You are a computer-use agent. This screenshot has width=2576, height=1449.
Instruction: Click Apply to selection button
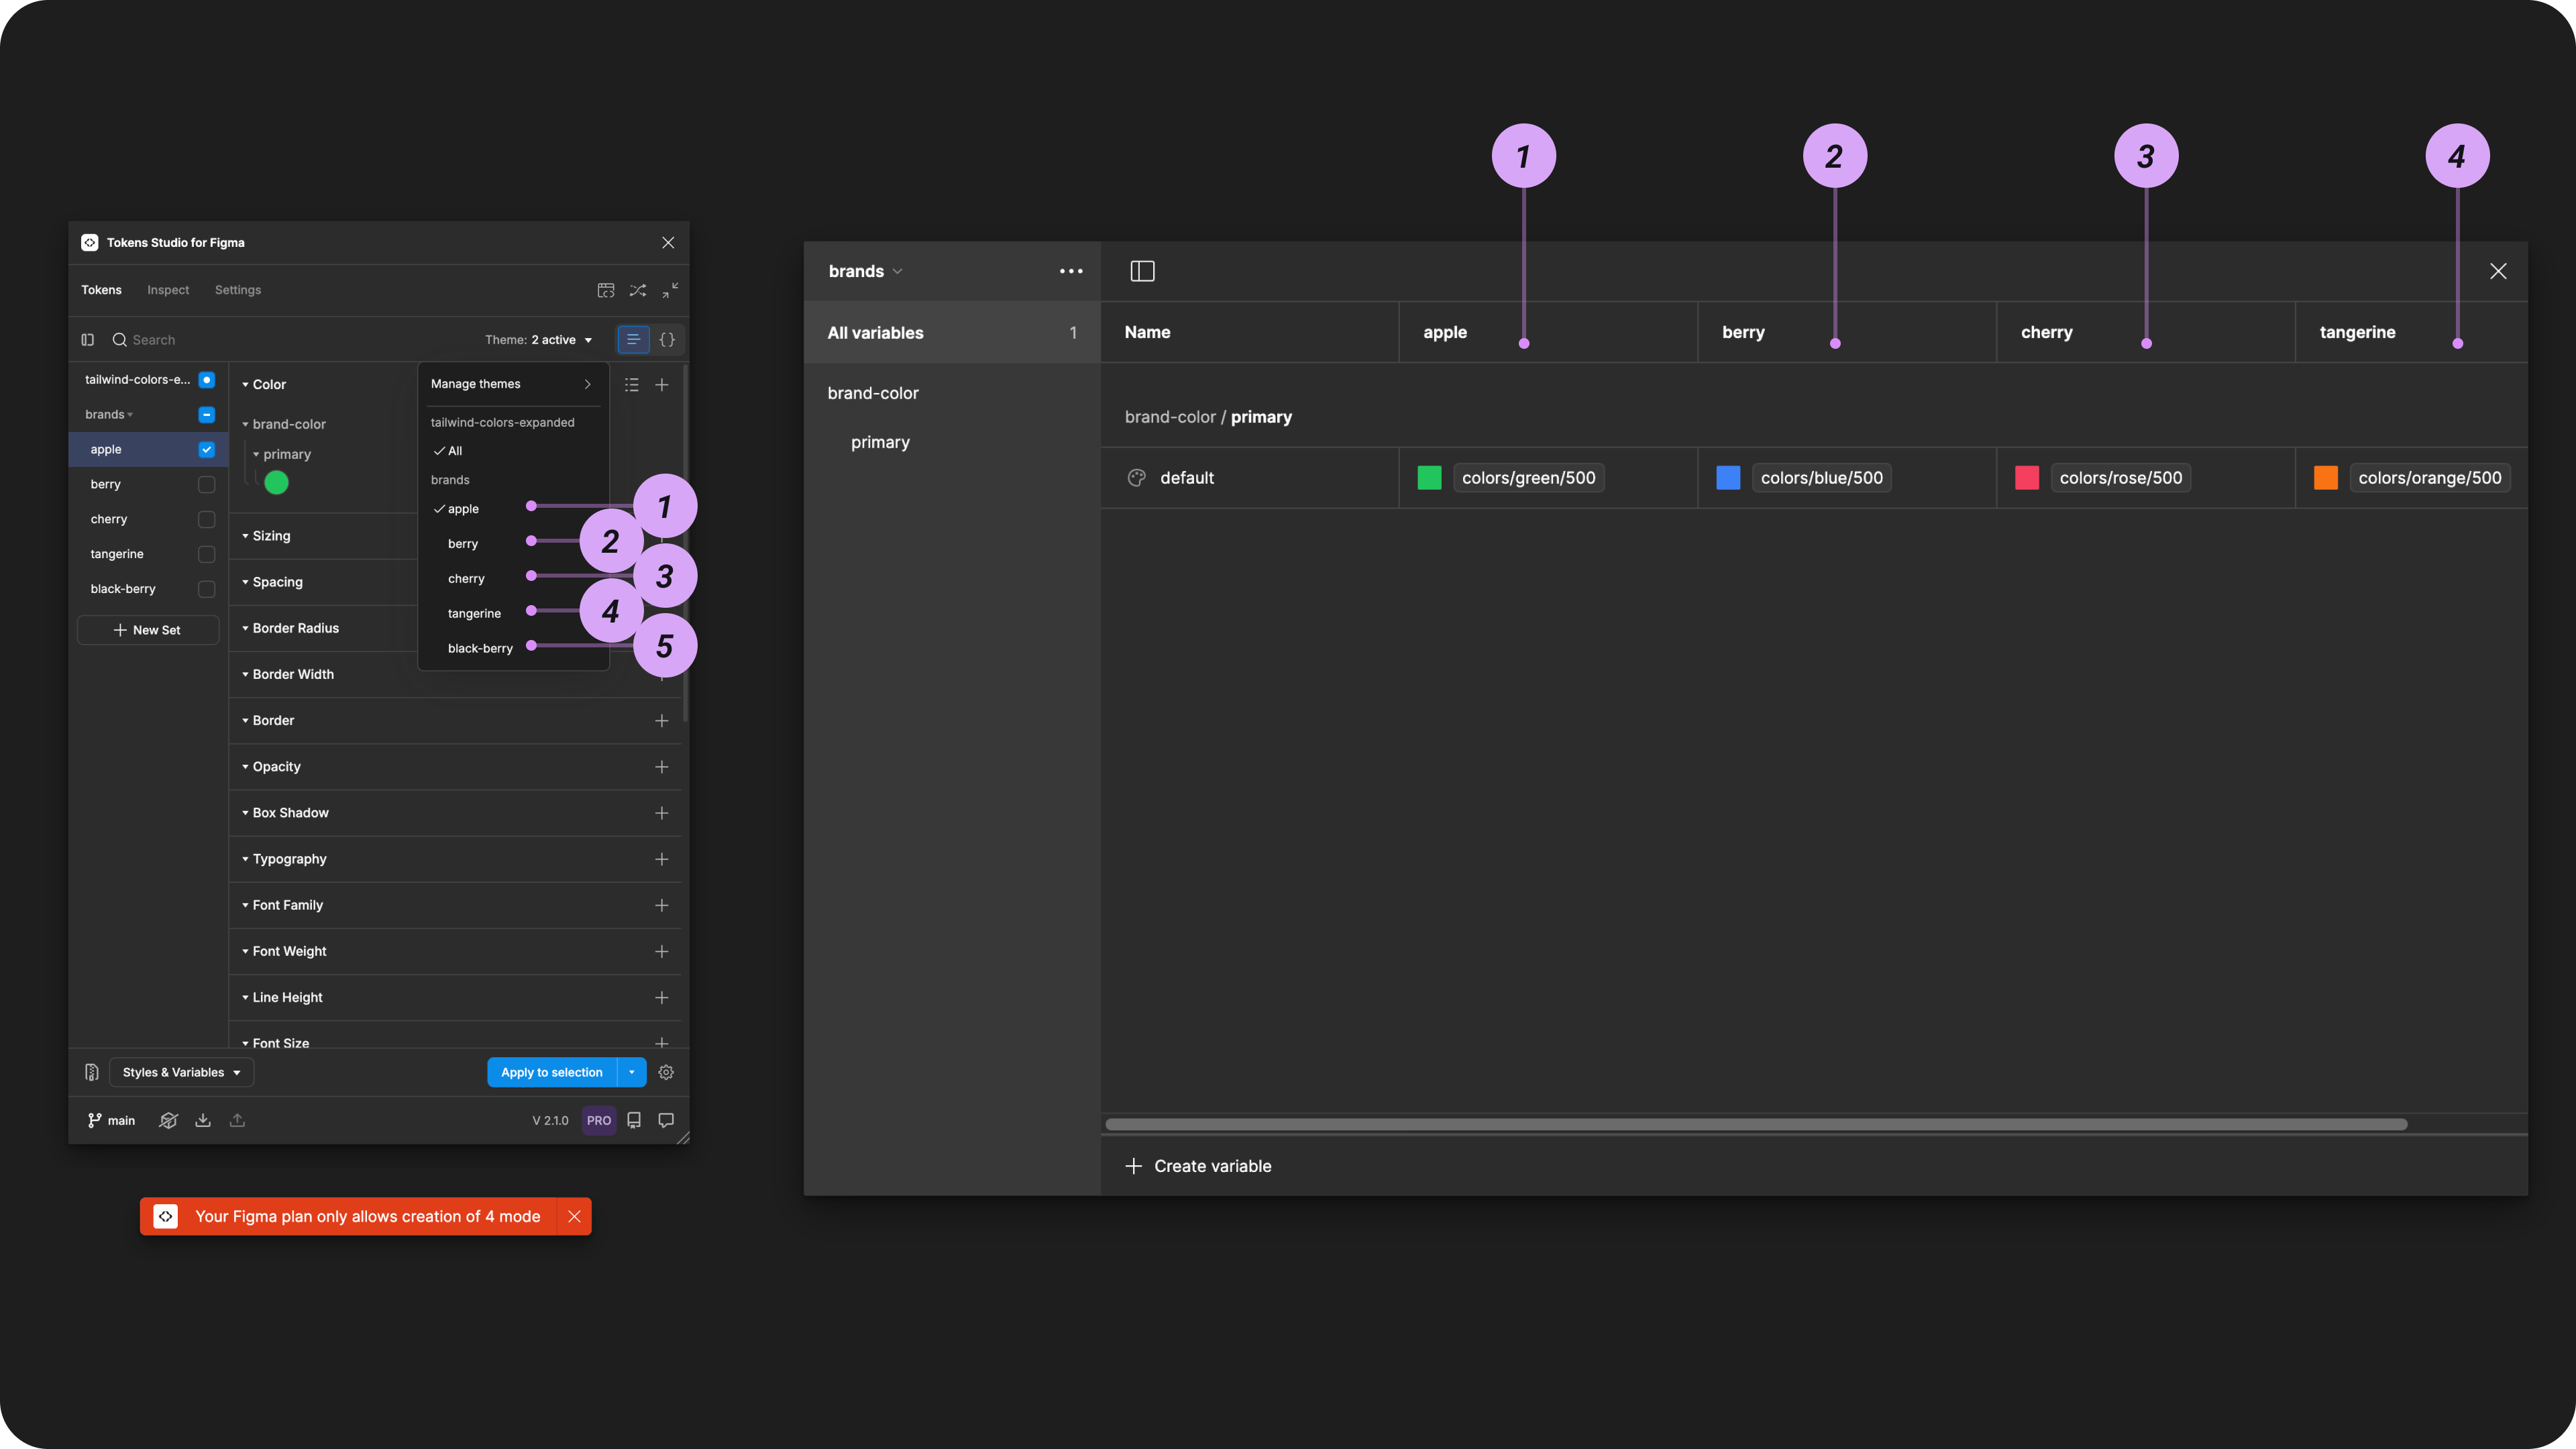[552, 1072]
